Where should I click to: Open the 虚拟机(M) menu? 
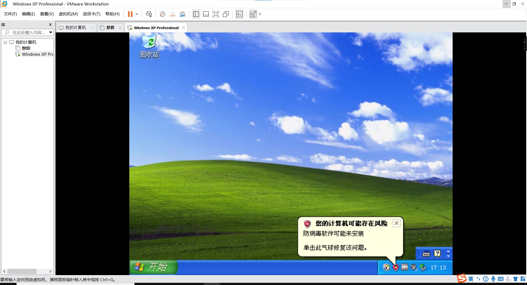pyautogui.click(x=68, y=14)
